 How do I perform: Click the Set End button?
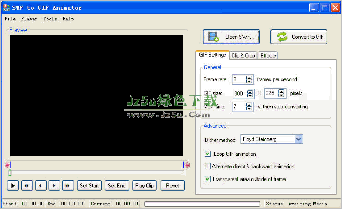click(117, 186)
